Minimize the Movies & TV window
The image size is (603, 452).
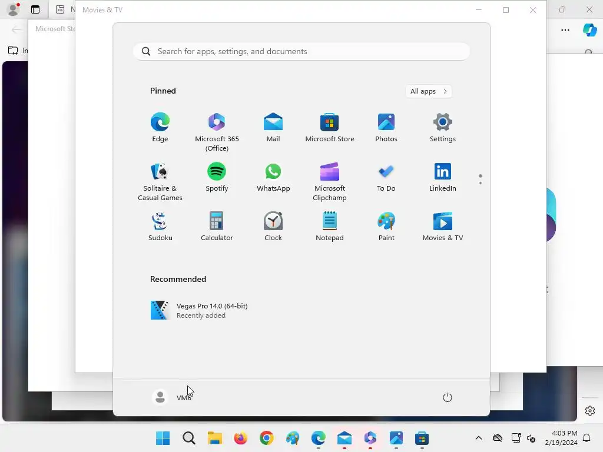(x=479, y=10)
